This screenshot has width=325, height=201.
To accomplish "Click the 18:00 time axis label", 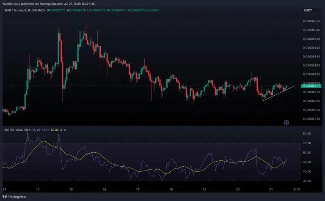I will 296,190.
